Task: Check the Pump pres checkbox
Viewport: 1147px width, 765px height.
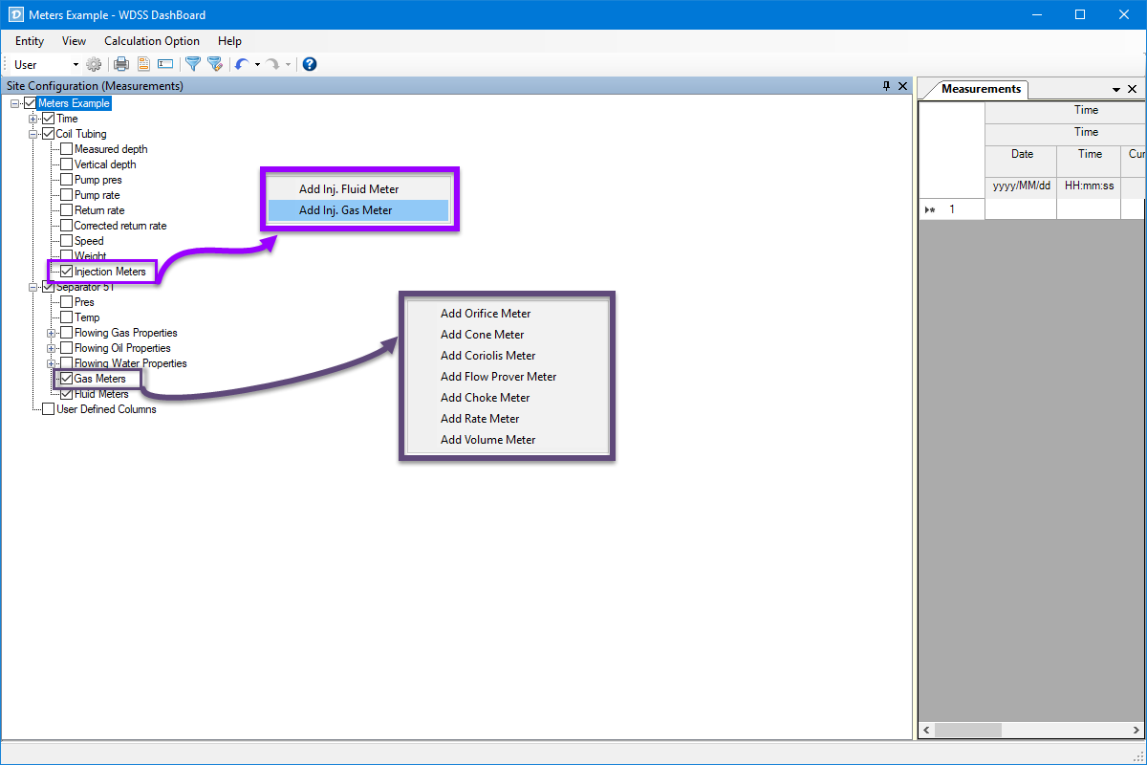Action: (x=66, y=180)
